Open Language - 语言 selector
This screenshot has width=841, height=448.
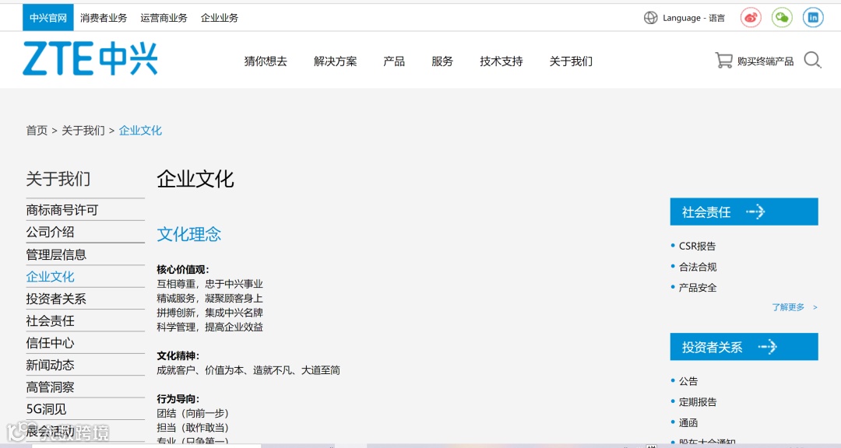tap(694, 18)
